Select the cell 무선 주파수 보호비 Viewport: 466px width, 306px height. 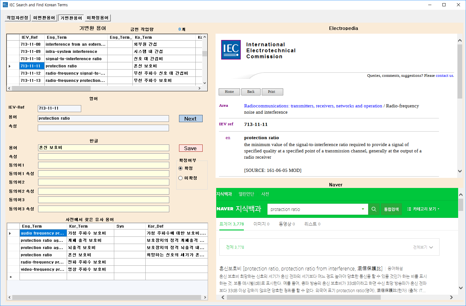[164, 81]
